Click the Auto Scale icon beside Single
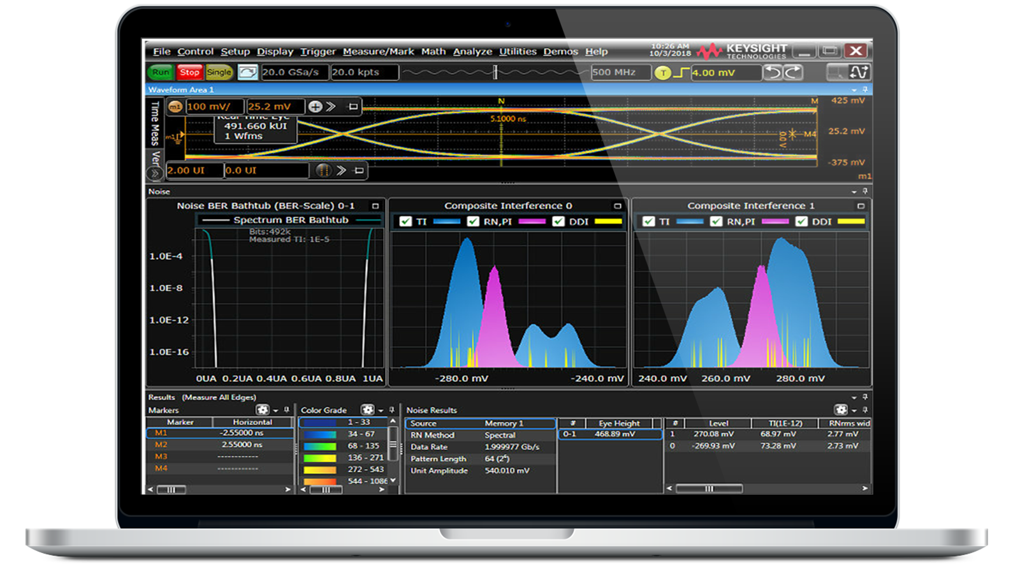This screenshot has height=574, width=1020. pyautogui.click(x=247, y=73)
